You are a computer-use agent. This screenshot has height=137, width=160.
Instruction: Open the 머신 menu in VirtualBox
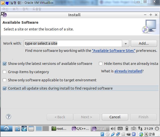coord(5,9)
